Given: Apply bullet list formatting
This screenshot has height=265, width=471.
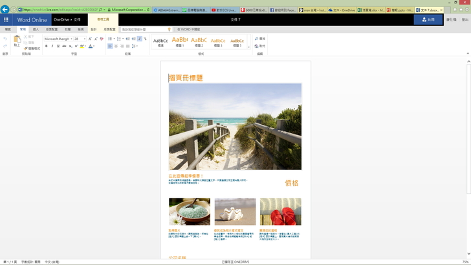Looking at the screenshot, I should pyautogui.click(x=110, y=39).
